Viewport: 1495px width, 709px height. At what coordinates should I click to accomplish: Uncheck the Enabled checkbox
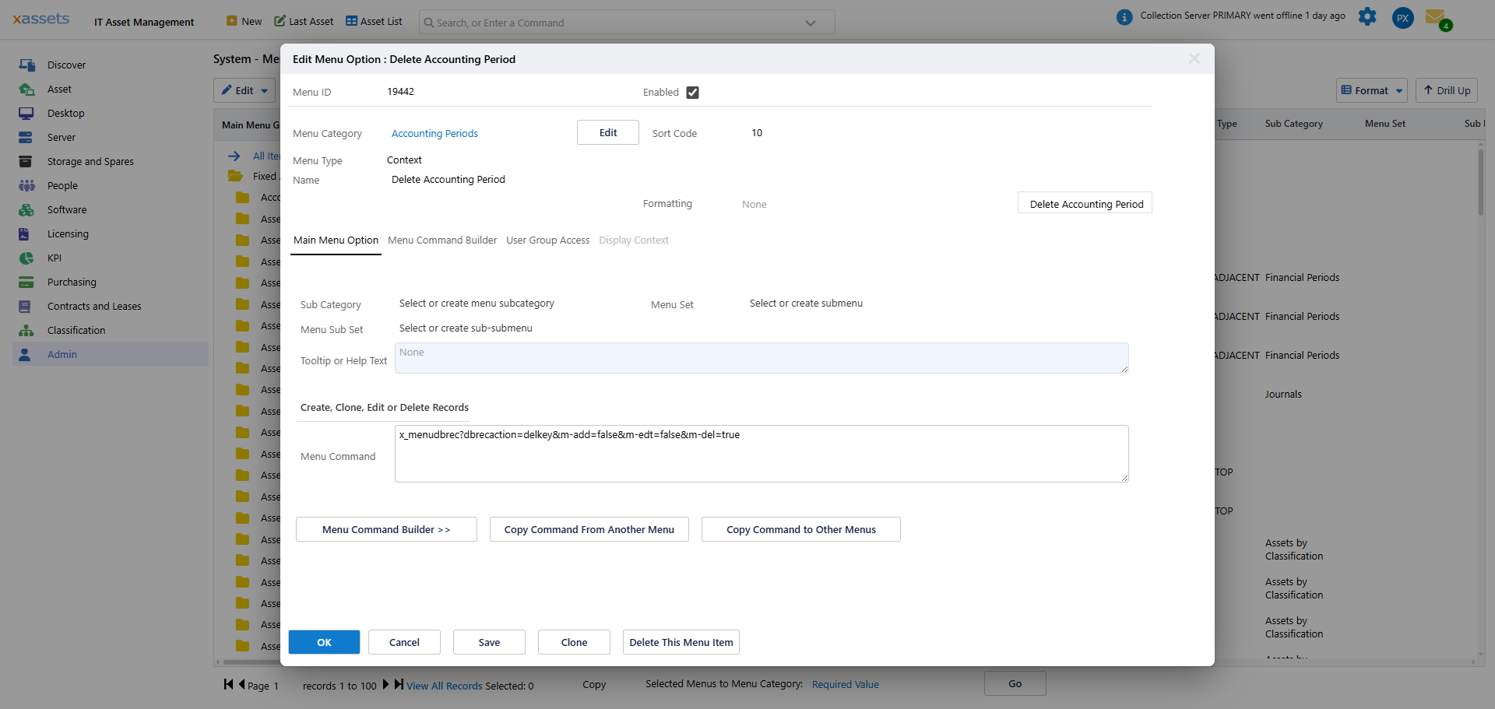point(693,92)
